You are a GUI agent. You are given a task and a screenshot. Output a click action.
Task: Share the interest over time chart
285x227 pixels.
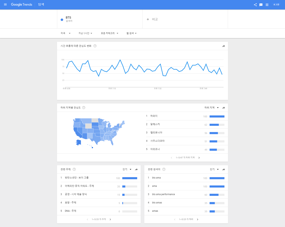pos(223,46)
